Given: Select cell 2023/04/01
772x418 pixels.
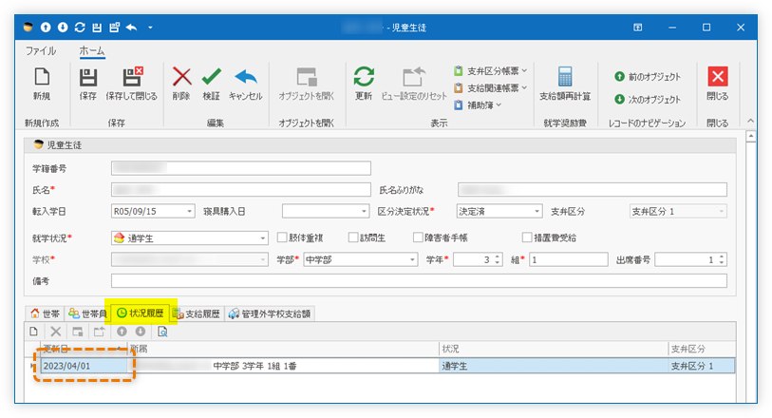Looking at the screenshot, I should (x=84, y=366).
